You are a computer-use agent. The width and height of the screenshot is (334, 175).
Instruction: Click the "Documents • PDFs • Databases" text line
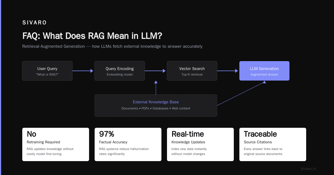point(156,108)
